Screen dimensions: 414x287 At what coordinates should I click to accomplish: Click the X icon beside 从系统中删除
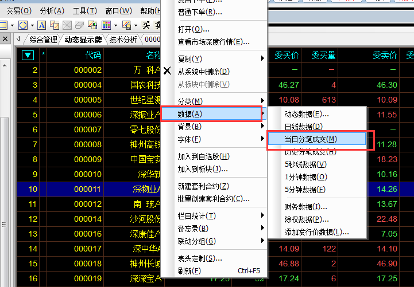(167, 72)
